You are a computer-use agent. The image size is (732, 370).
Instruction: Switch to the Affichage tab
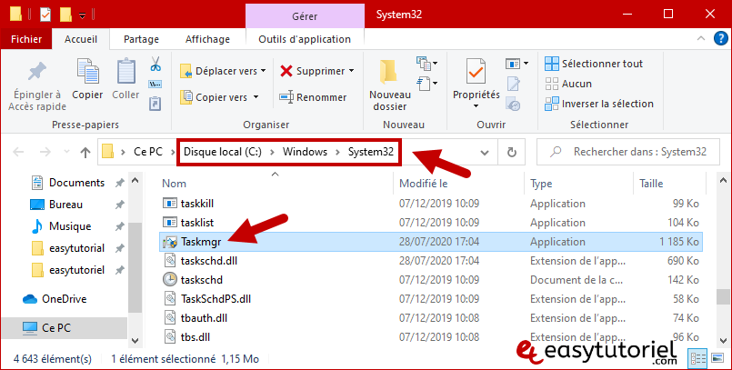coord(207,39)
